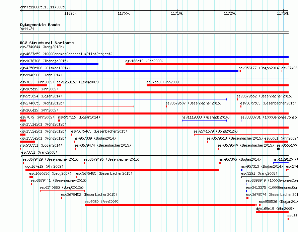This screenshot has width=298, height=232.
Task: Click the esv7879 (Ahn2009) label
Action: (x=37, y=117)
